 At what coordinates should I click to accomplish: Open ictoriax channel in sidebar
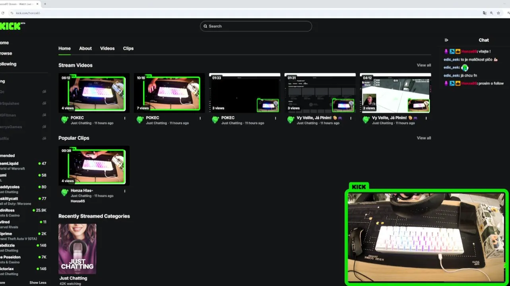23,271
